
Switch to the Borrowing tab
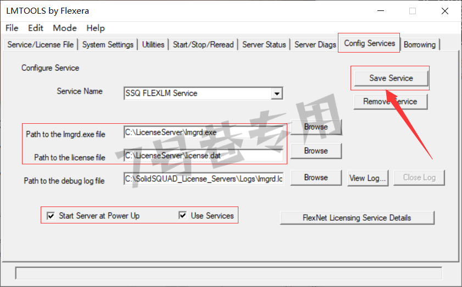pos(420,45)
